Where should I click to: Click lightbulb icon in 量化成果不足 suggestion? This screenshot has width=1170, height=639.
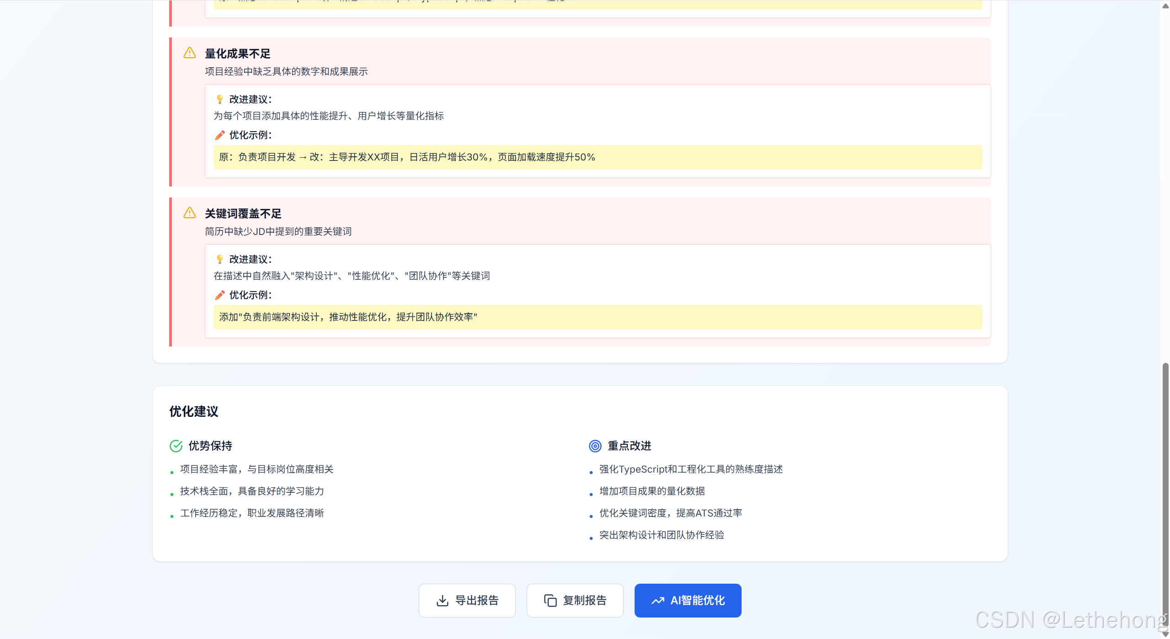click(x=220, y=99)
